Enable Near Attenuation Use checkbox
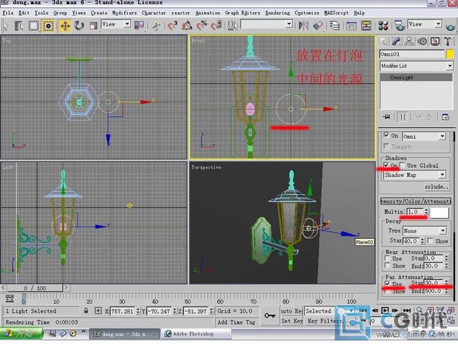This screenshot has width=458, height=344. (387, 259)
